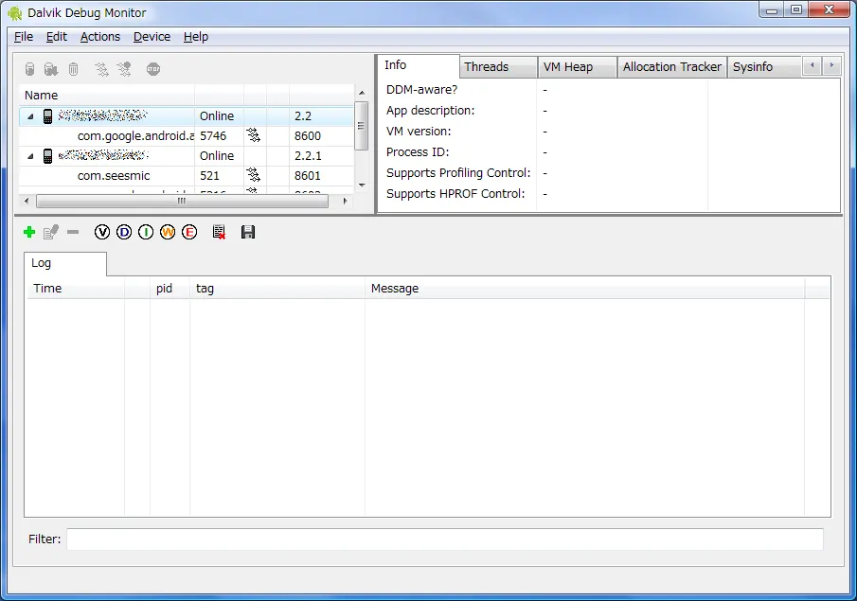Click debug status icon in com.google.android row

pos(253,135)
